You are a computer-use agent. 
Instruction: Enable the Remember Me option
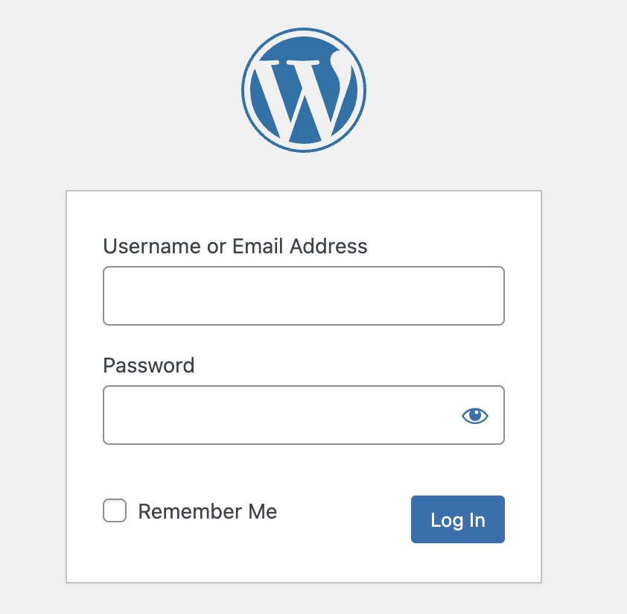(115, 511)
